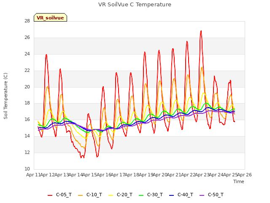Click the Apr 20 date tick label

coord(160,175)
